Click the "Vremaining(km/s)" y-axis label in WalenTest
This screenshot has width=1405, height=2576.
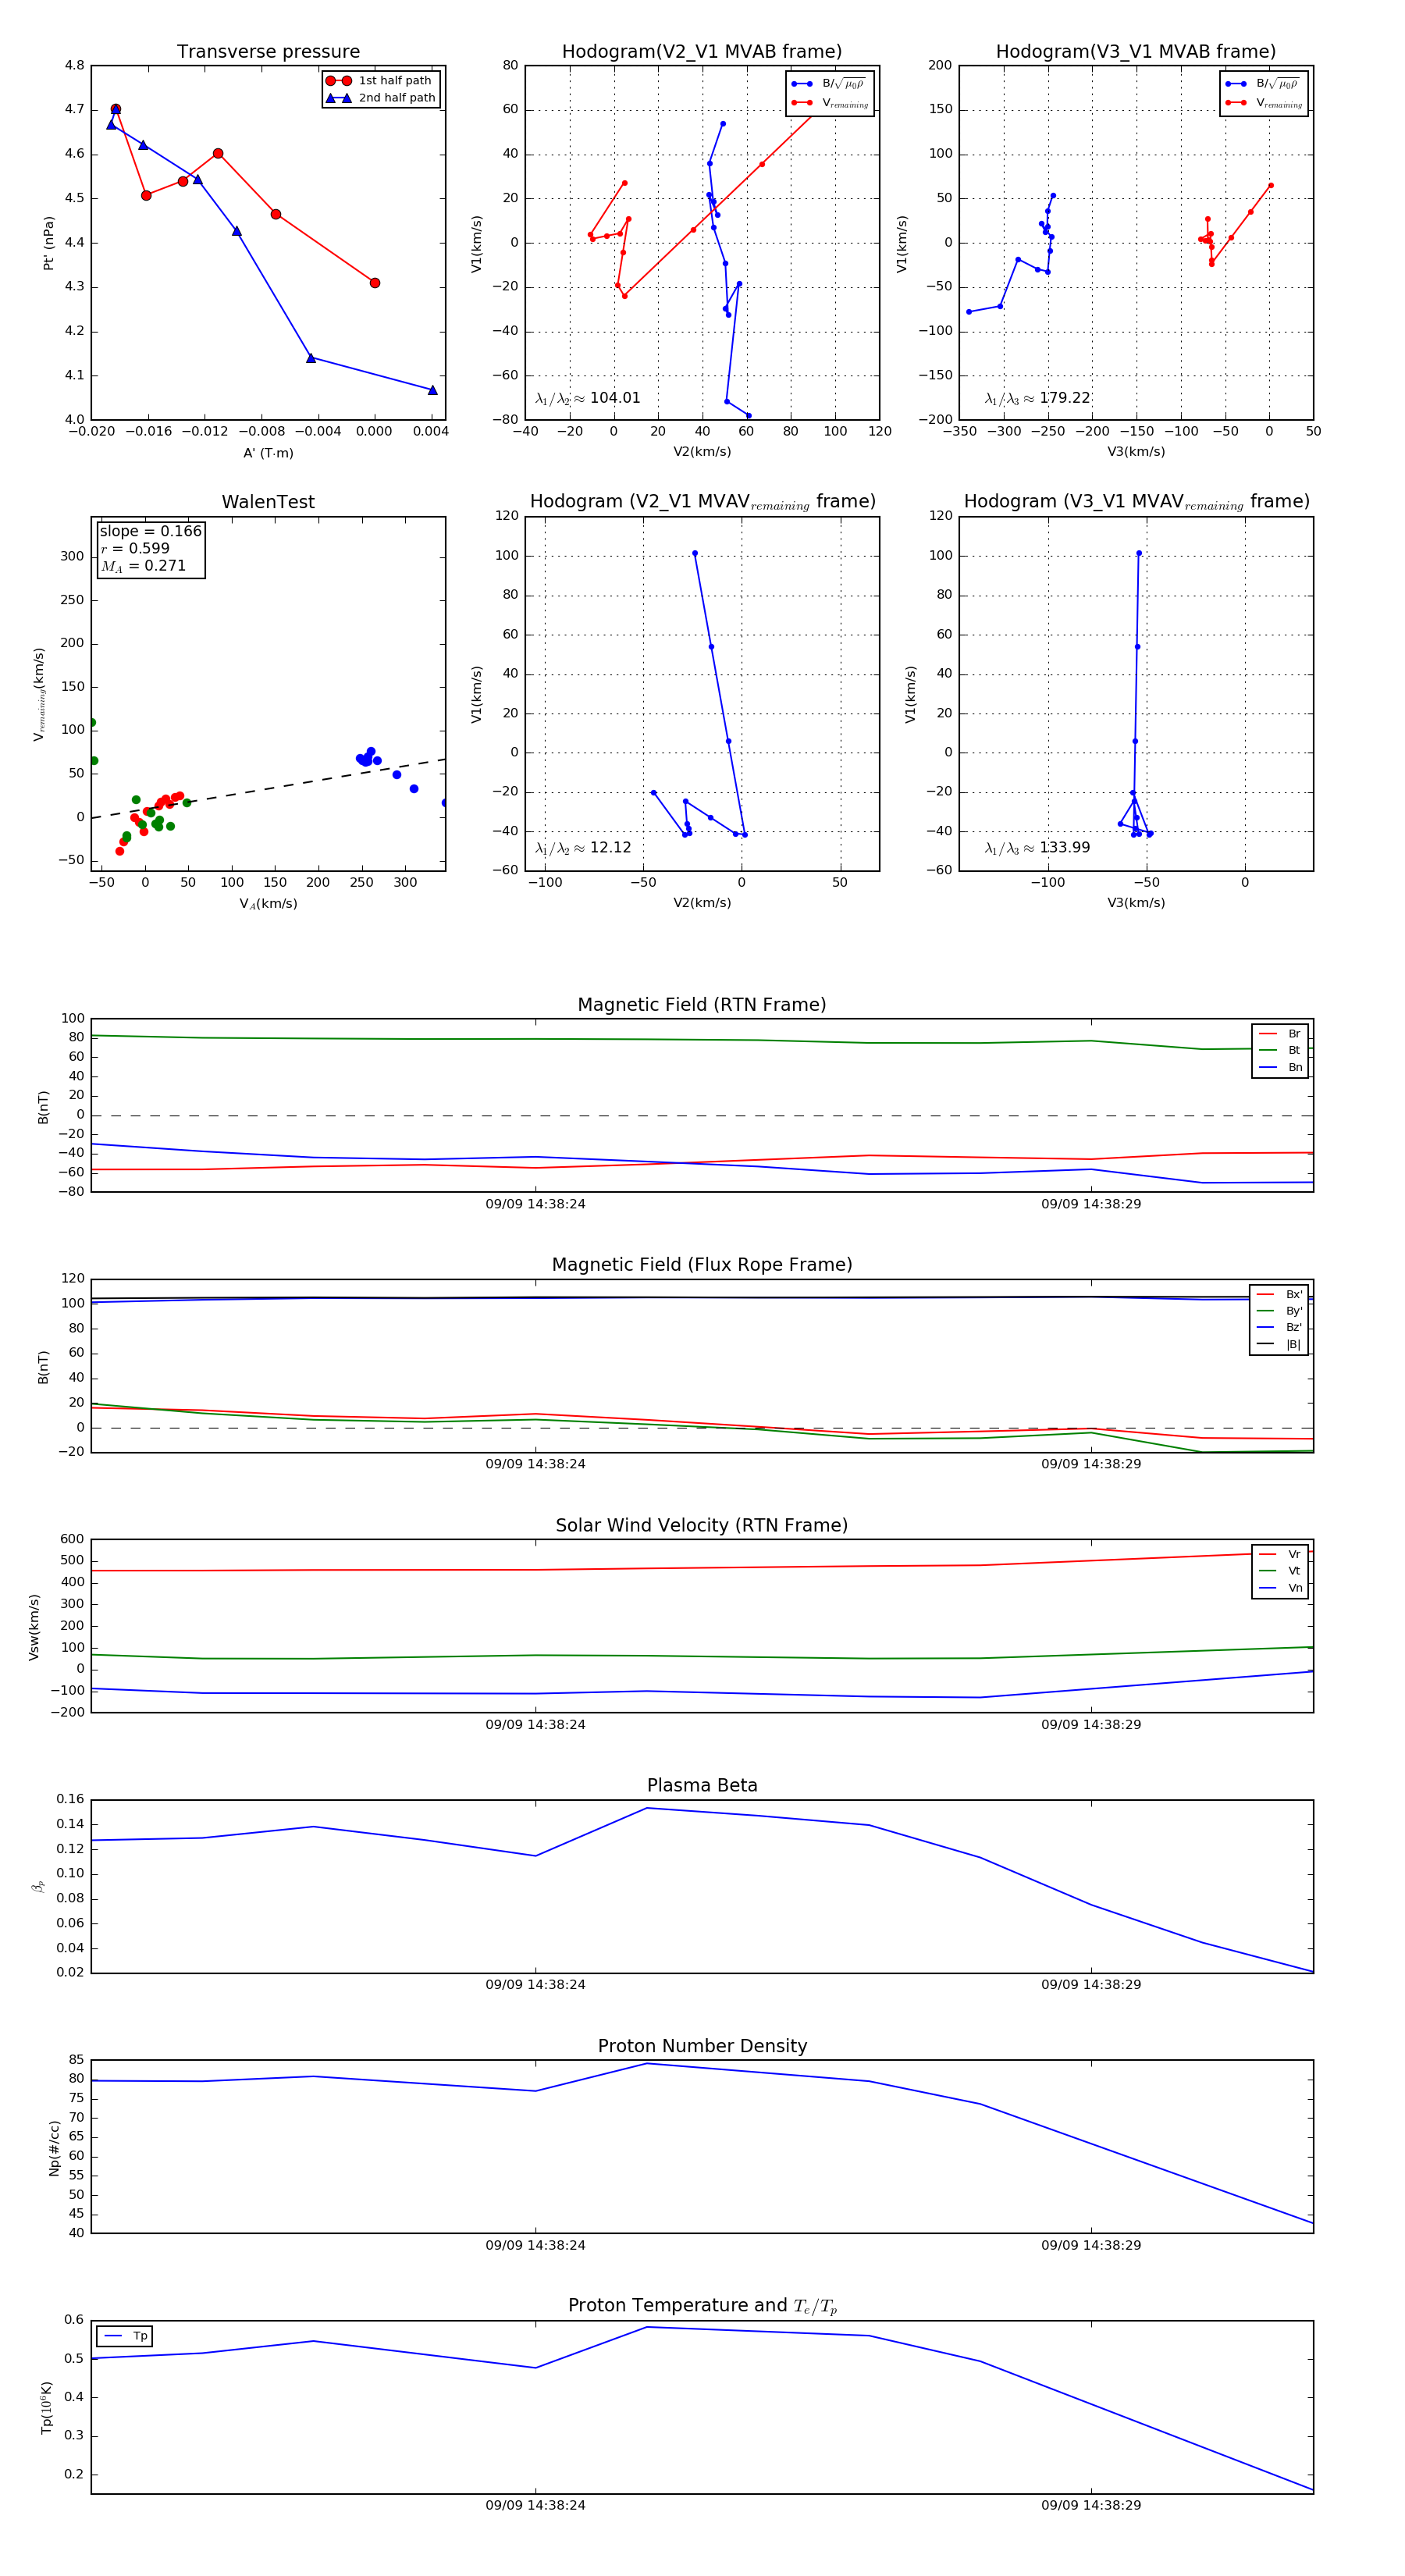39,694
